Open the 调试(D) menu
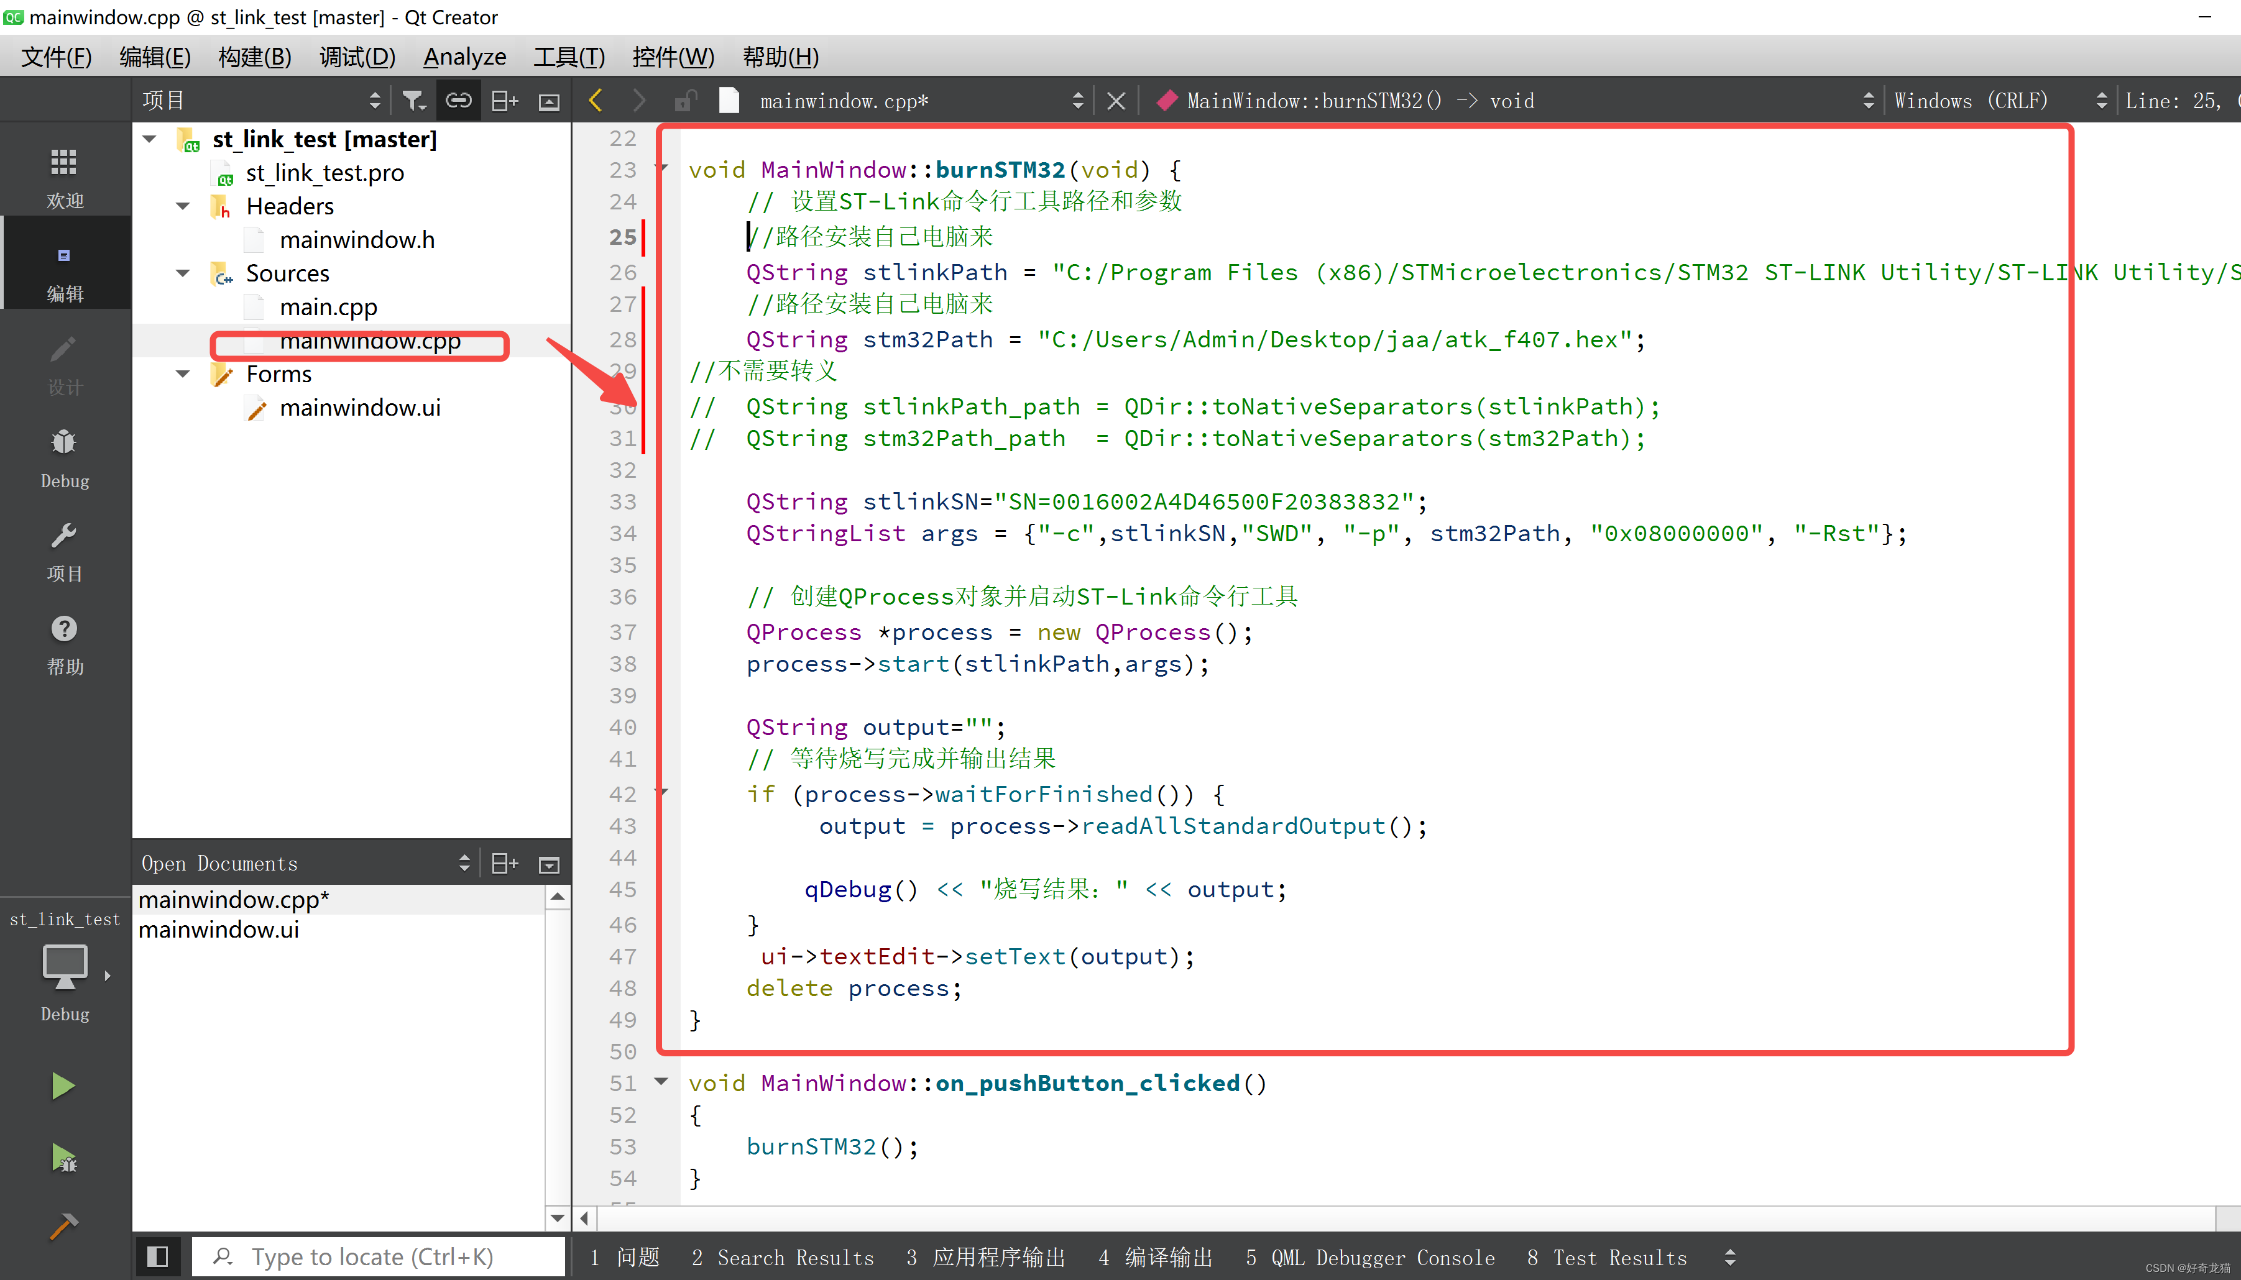2241x1280 pixels. (357, 57)
